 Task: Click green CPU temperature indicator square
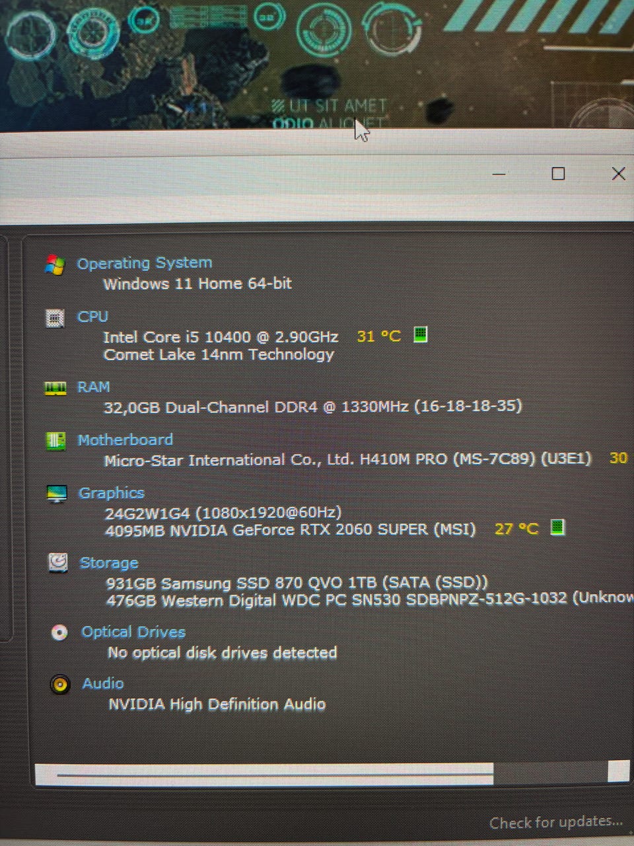[x=420, y=334]
